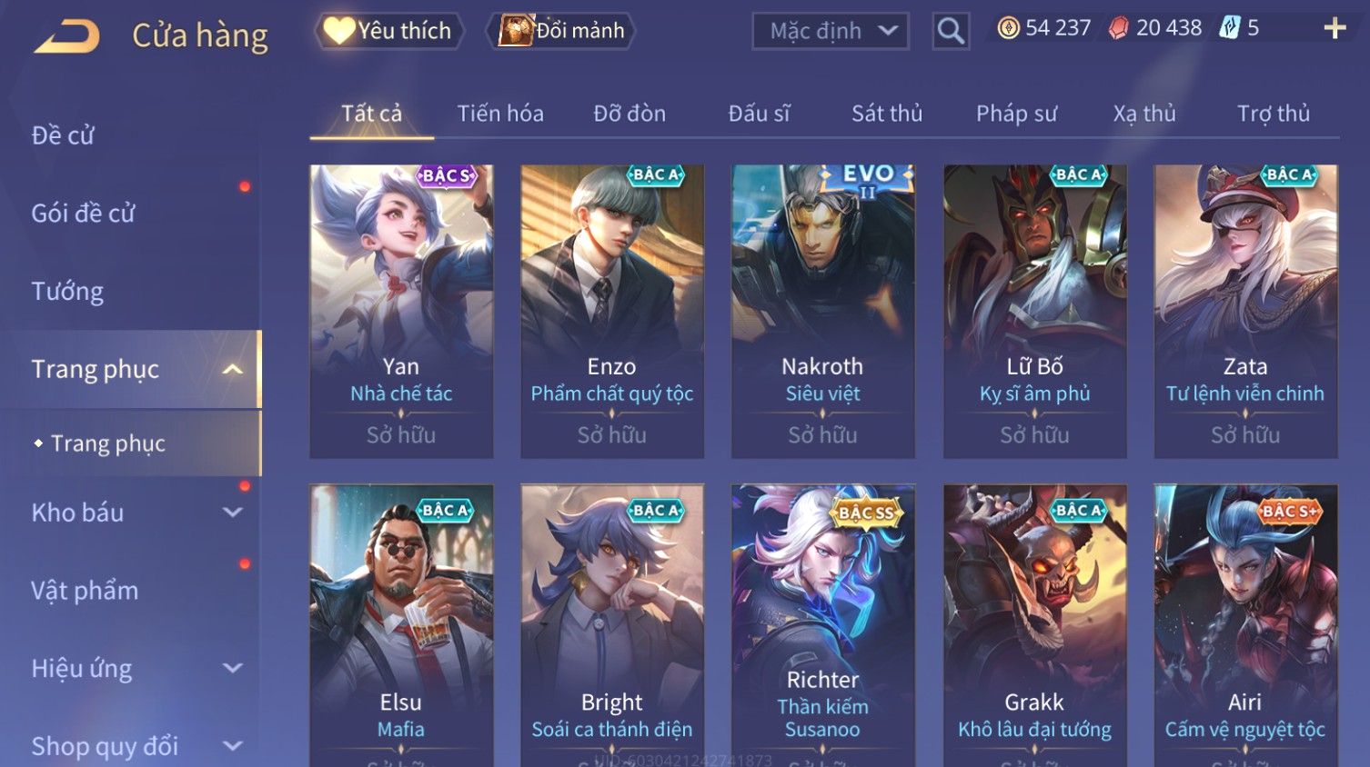Screen dimensions: 1370x767
Task: Click the blue voucher ticket icon
Action: [x=1230, y=28]
